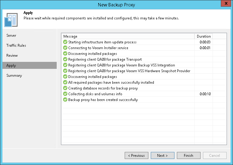Image resolution: width=233 pixels, height=165 pixels.
Task: Select the Summary step in sidebar
Action: click(14, 76)
